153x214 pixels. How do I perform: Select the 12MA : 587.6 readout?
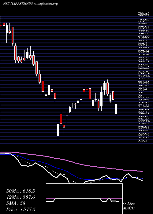(21, 197)
